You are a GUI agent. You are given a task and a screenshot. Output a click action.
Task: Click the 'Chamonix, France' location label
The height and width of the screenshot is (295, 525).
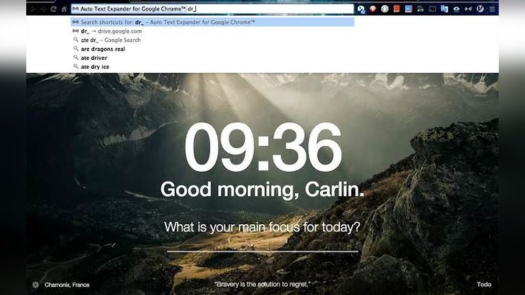point(67,285)
